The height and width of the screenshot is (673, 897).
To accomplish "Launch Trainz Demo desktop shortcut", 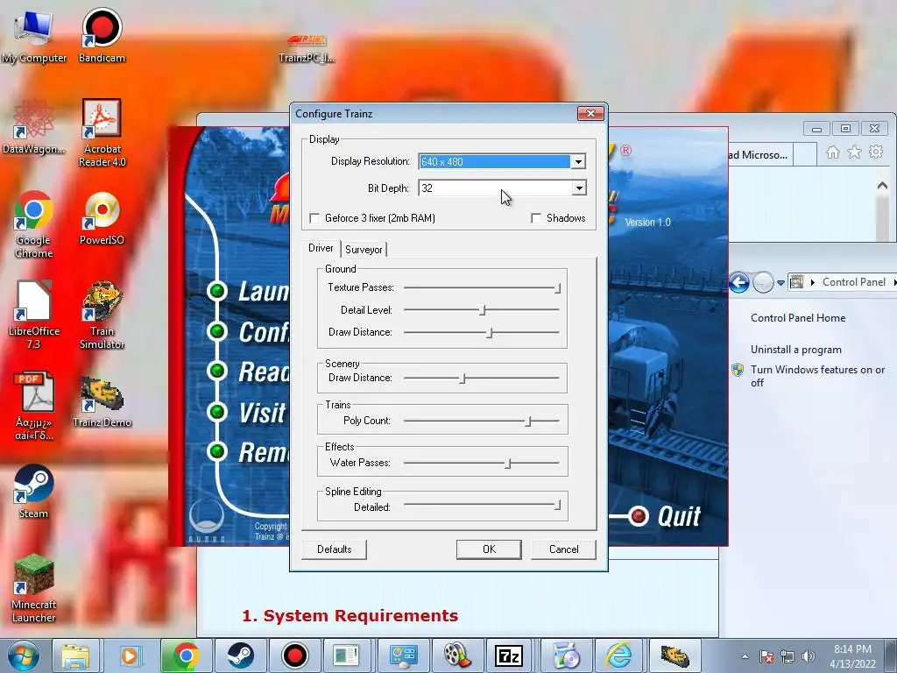I will [102, 401].
